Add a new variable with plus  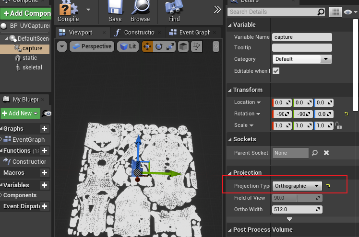coord(45,185)
